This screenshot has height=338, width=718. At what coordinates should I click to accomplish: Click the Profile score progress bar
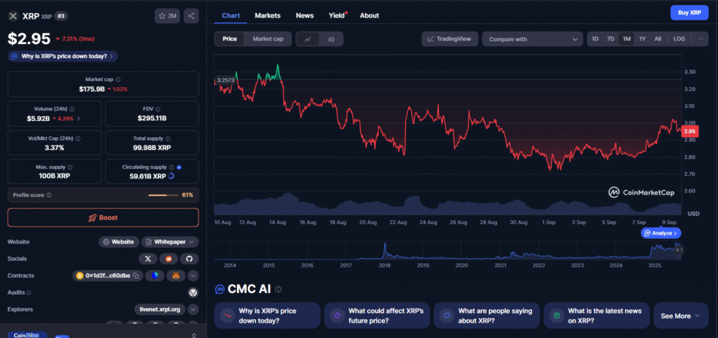(163, 195)
